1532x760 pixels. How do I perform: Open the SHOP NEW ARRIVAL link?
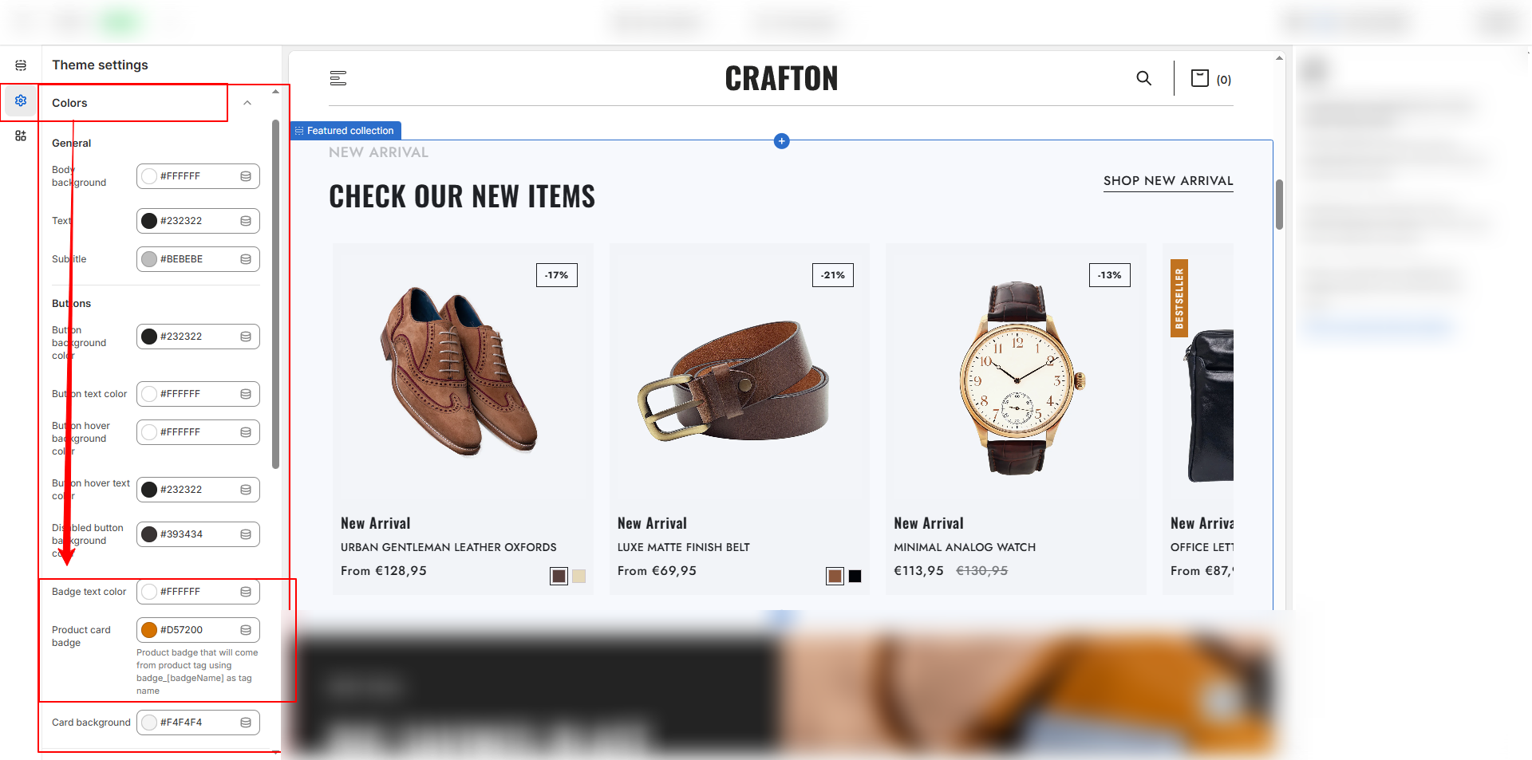1168,181
